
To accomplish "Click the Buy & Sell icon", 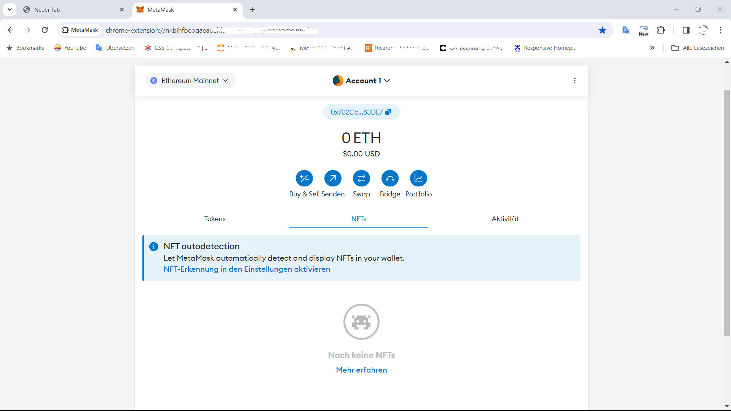I will coord(304,178).
